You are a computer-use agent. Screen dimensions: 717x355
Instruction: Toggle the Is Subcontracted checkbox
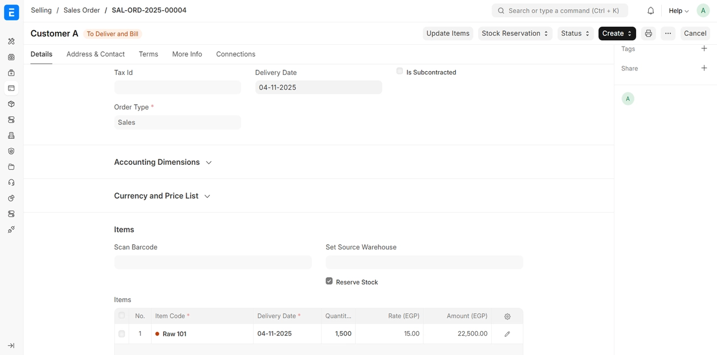(399, 72)
